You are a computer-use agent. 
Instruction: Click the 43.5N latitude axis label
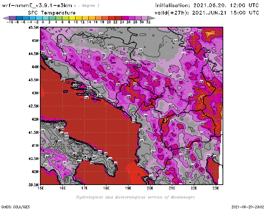[33, 80]
